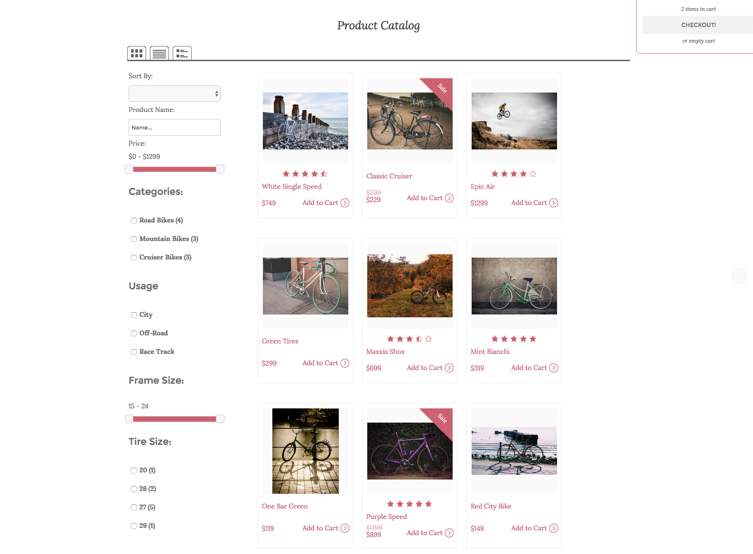Check the Mountain Bikes category
Image resolution: width=753 pixels, height=554 pixels.
tap(134, 239)
